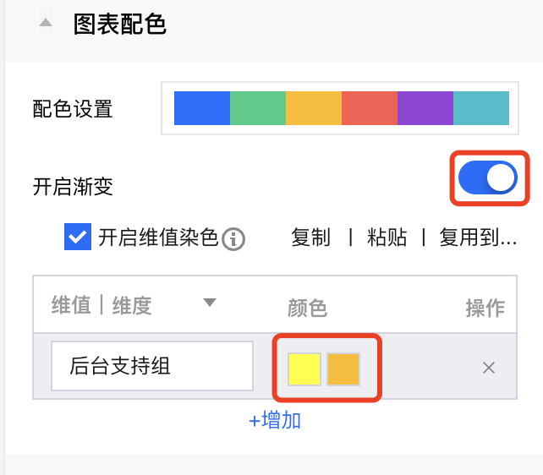
Task: Click +增加 to add a row
Action: pos(275,420)
